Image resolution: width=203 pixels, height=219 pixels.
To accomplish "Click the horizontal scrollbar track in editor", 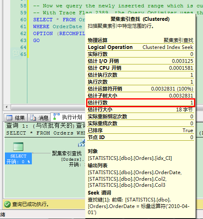I will pos(48,107).
